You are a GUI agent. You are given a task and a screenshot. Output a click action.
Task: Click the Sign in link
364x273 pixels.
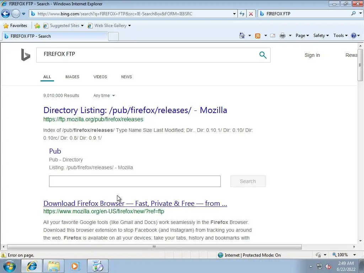[x=312, y=55]
